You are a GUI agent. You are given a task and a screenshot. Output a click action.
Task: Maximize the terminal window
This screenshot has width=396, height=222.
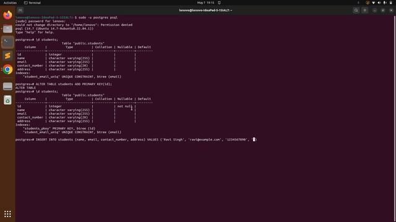pyautogui.click(x=383, y=10)
